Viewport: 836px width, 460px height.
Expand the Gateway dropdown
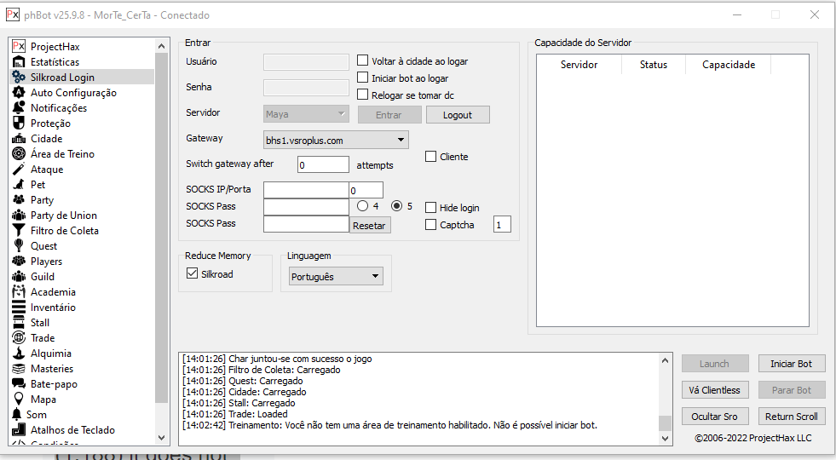pos(336,140)
